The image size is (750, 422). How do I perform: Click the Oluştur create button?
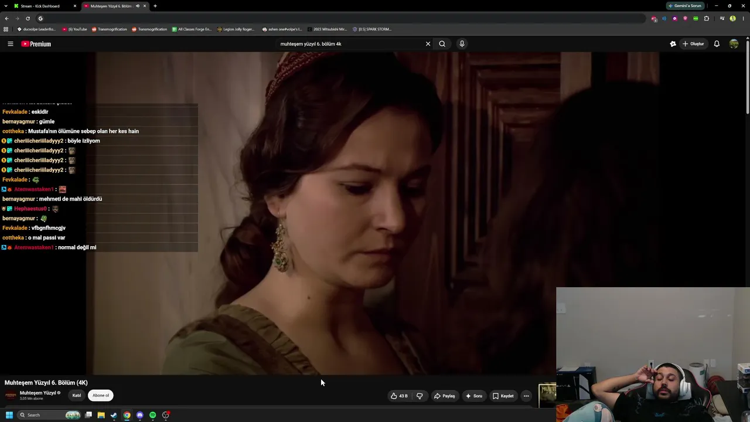pos(693,44)
